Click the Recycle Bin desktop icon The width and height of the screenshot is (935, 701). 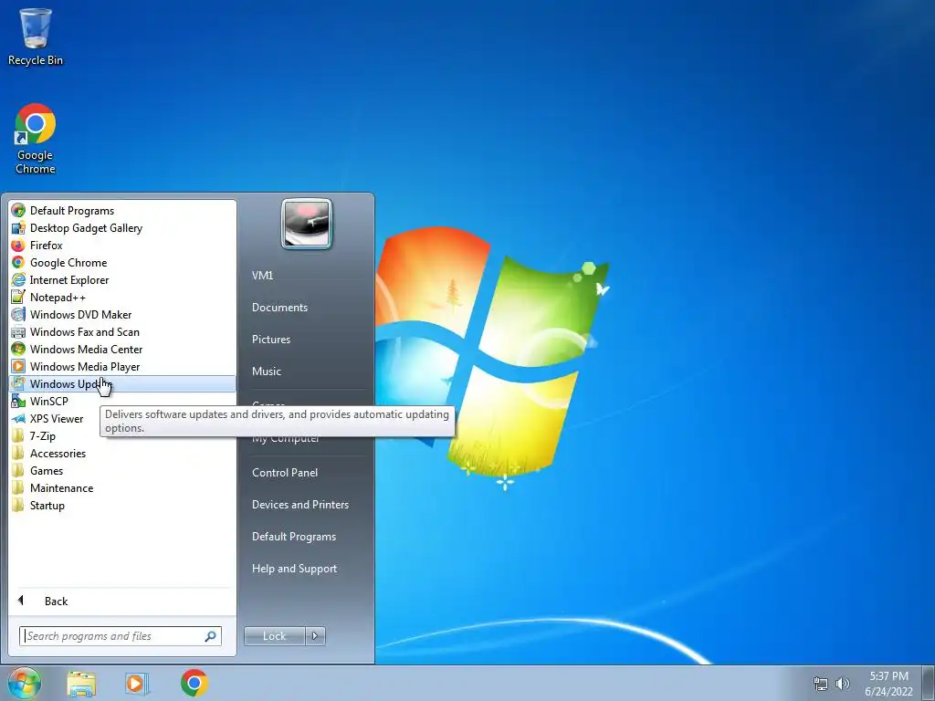pyautogui.click(x=36, y=37)
